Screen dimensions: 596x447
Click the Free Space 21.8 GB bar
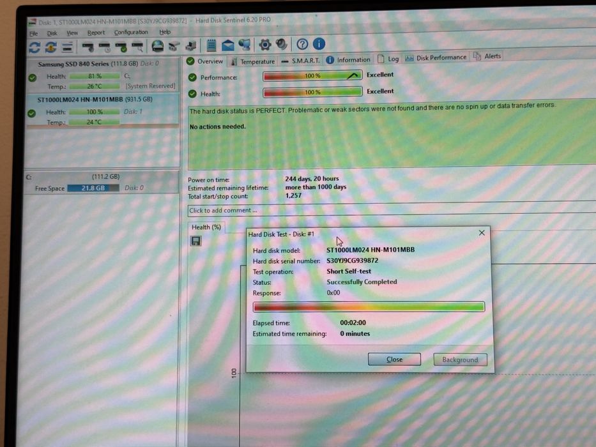[x=93, y=188]
